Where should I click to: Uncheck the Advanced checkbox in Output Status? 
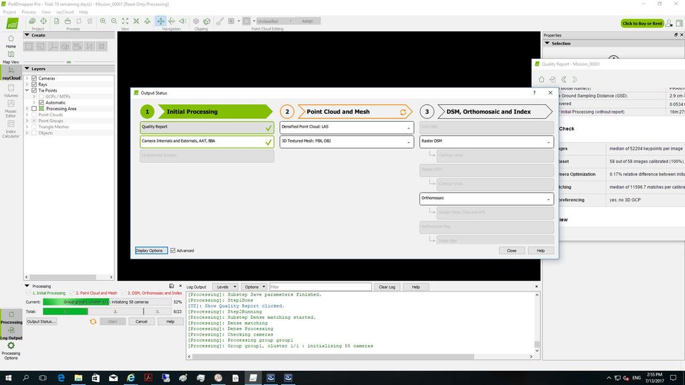click(x=173, y=251)
